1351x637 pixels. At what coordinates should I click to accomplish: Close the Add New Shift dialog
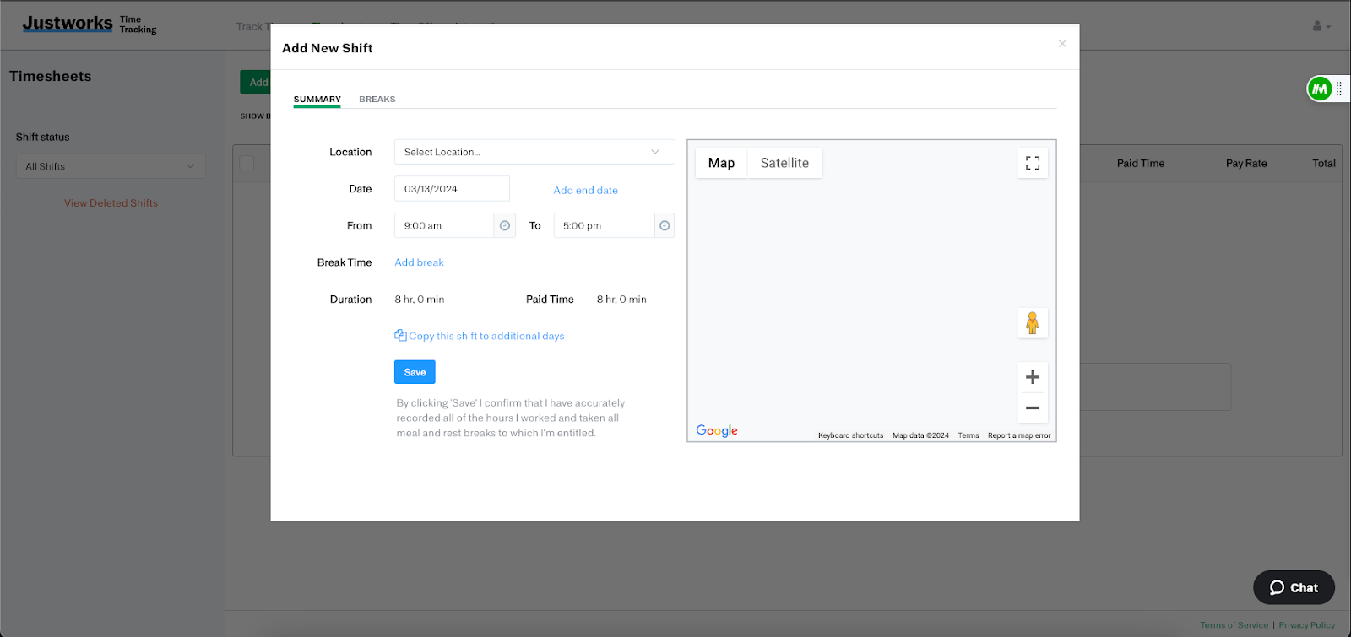pyautogui.click(x=1062, y=44)
